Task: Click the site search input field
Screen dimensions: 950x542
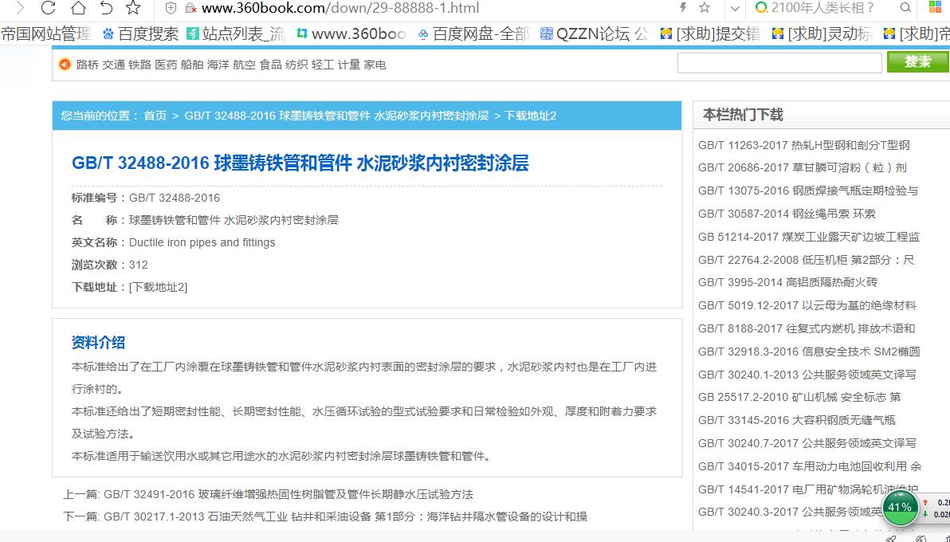Action: coord(779,63)
